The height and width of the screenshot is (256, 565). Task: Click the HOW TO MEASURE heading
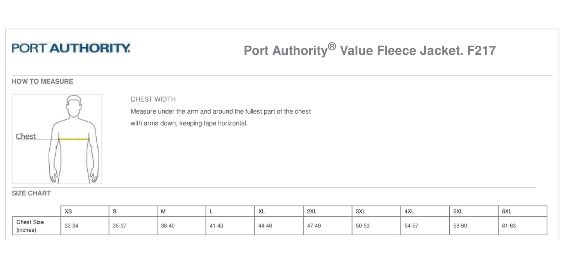(x=42, y=81)
